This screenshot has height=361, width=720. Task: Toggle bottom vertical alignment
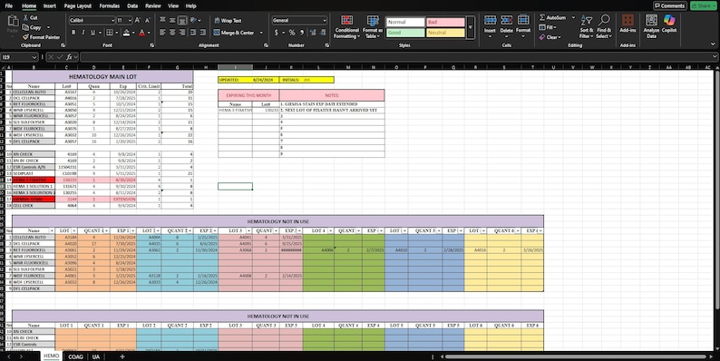coord(182,20)
